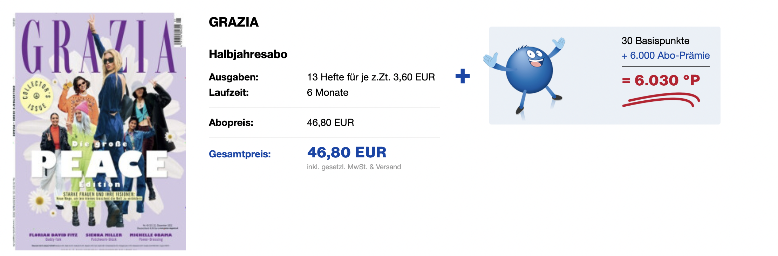The width and height of the screenshot is (778, 256).
Task: Click the blue Gesamtpreis label
Action: tap(240, 154)
